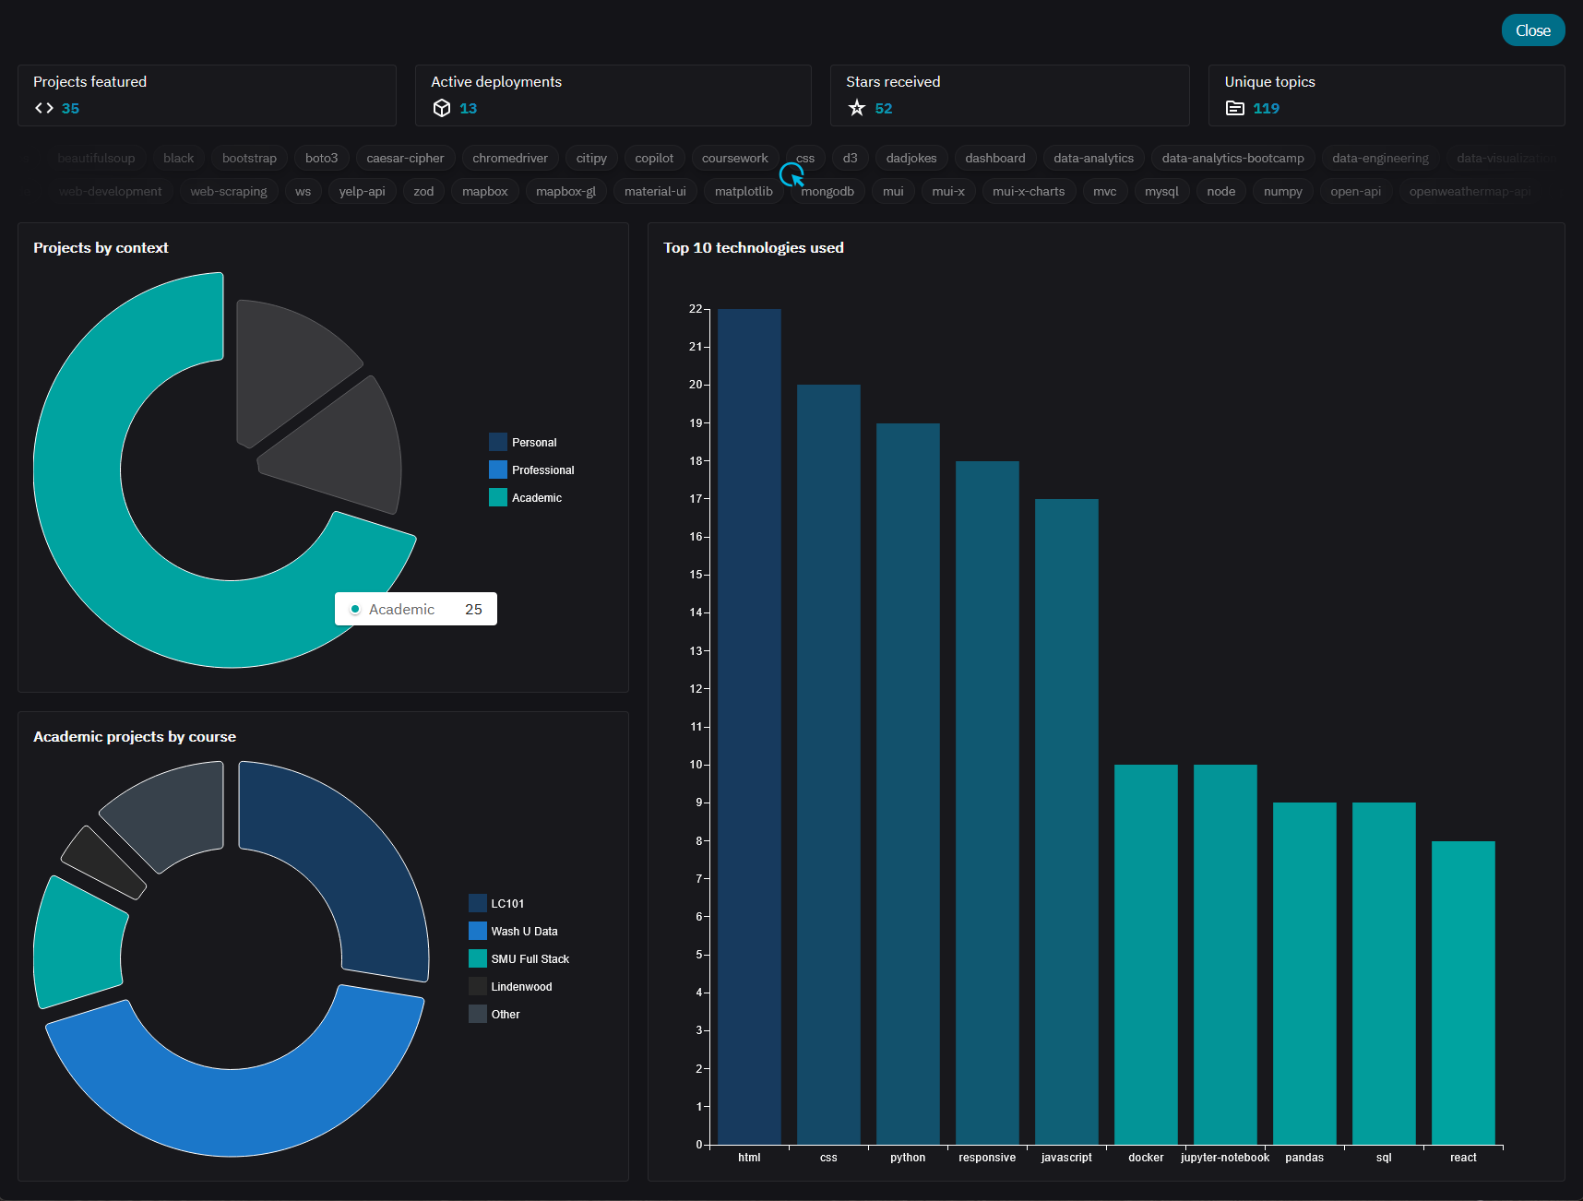Click the LC101 legend swatch
1583x1201 pixels.
478,904
